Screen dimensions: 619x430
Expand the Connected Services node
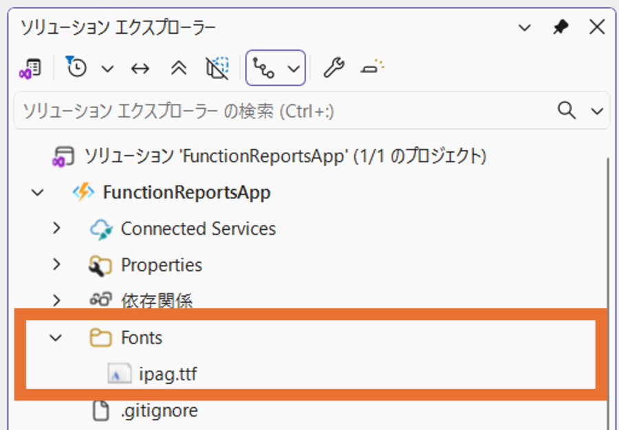57,228
